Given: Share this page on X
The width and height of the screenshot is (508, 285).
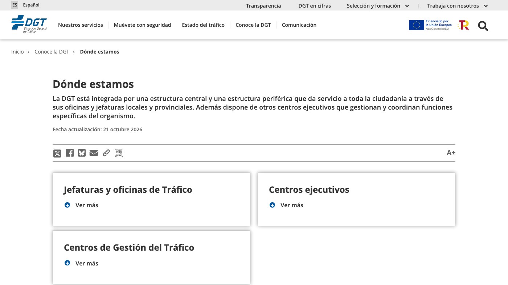Looking at the screenshot, I should pos(57,153).
